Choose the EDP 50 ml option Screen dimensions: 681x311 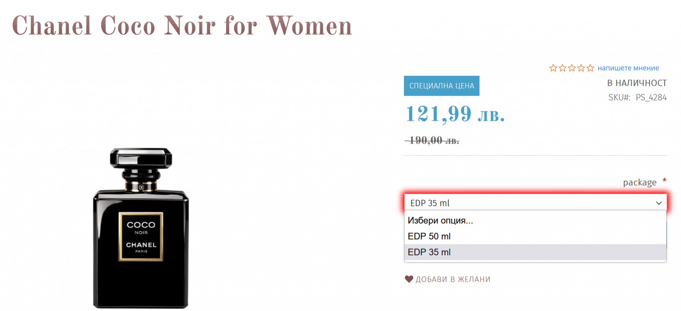click(x=429, y=236)
